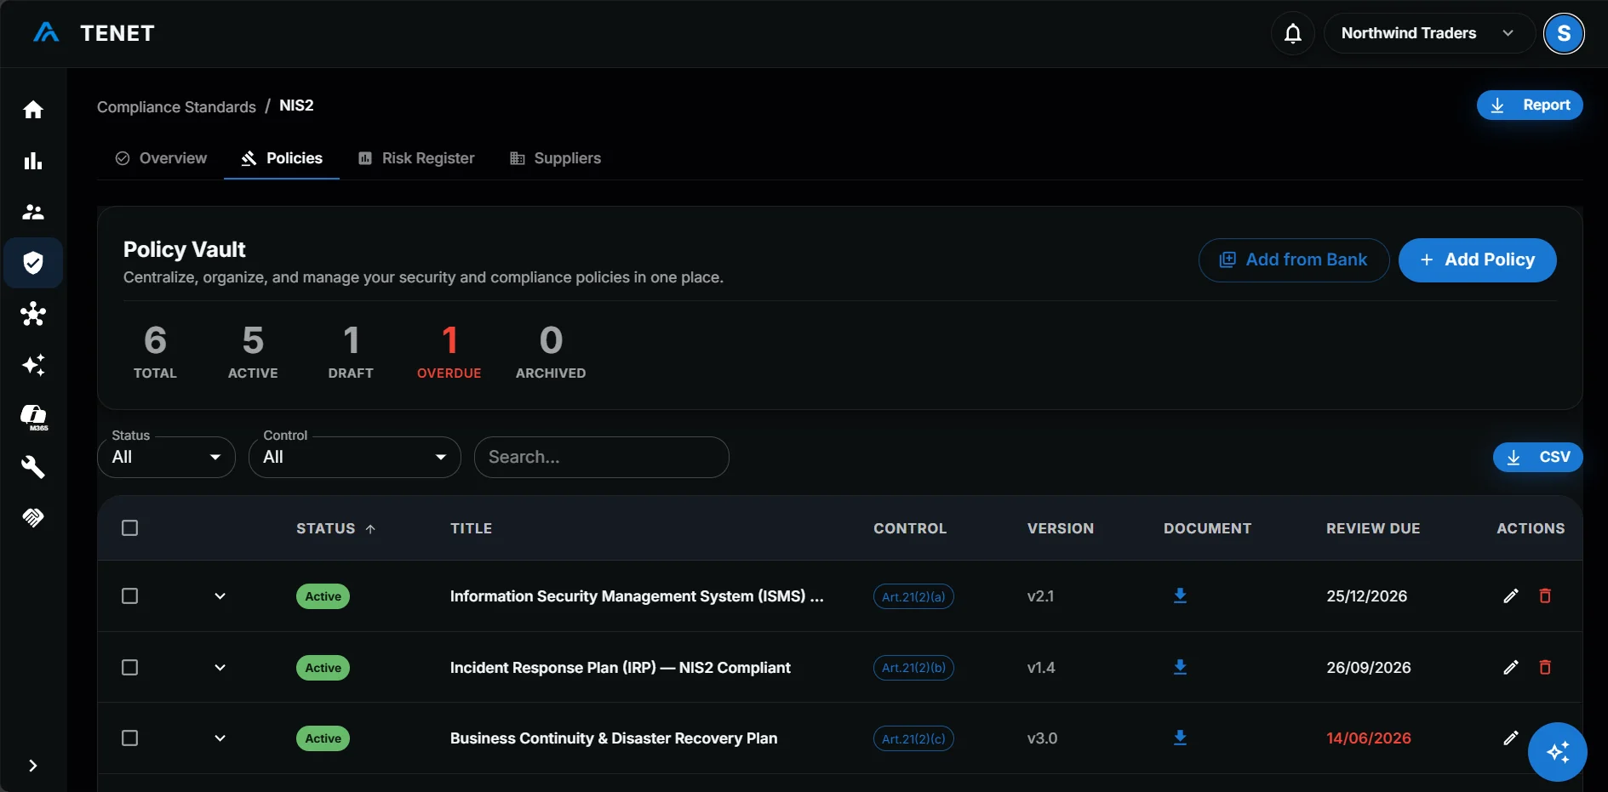Select the Policies tab

click(282, 158)
